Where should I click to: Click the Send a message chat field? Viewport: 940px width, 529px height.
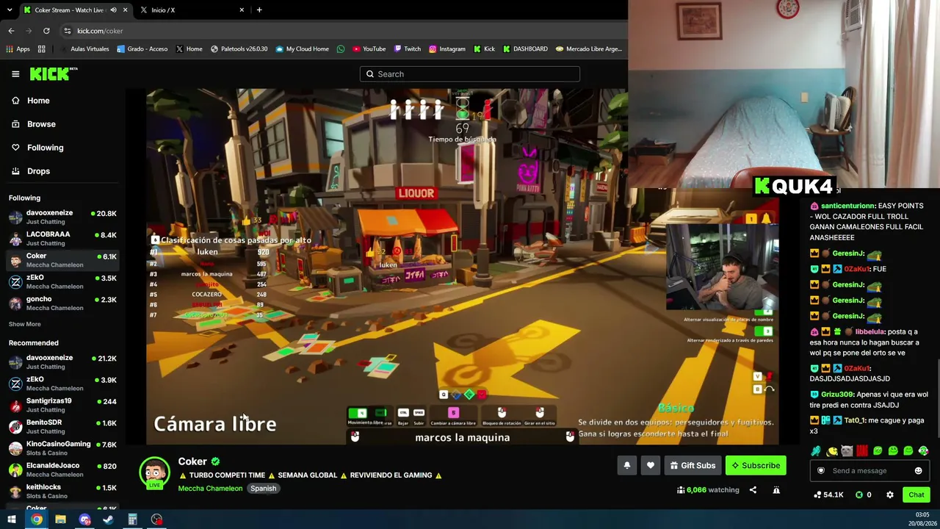coord(869,471)
